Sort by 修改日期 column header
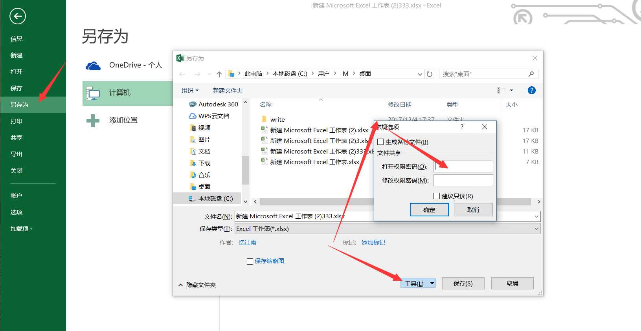Viewport: 641px width, 331px height. pyautogui.click(x=399, y=104)
